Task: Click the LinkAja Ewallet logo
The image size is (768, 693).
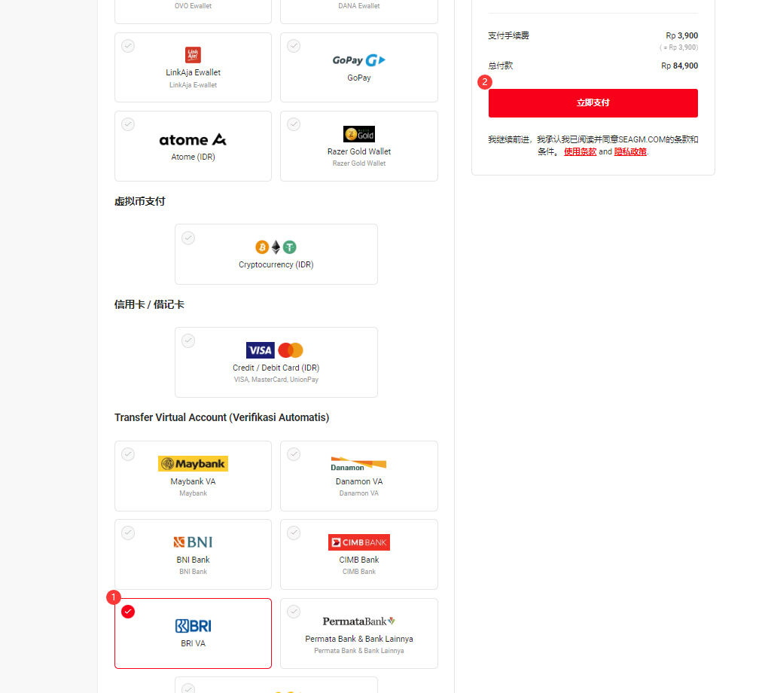Action: (x=193, y=55)
